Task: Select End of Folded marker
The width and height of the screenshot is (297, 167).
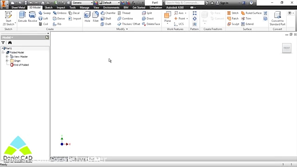Action: (19, 65)
